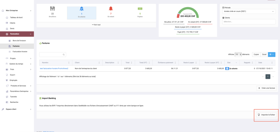This screenshot has width=280, height=132.
Task: Click the Mon Entreprise home icon
Action: pos(3,11)
